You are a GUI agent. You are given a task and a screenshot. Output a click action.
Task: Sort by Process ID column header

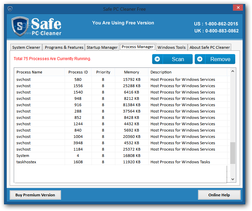(78, 72)
